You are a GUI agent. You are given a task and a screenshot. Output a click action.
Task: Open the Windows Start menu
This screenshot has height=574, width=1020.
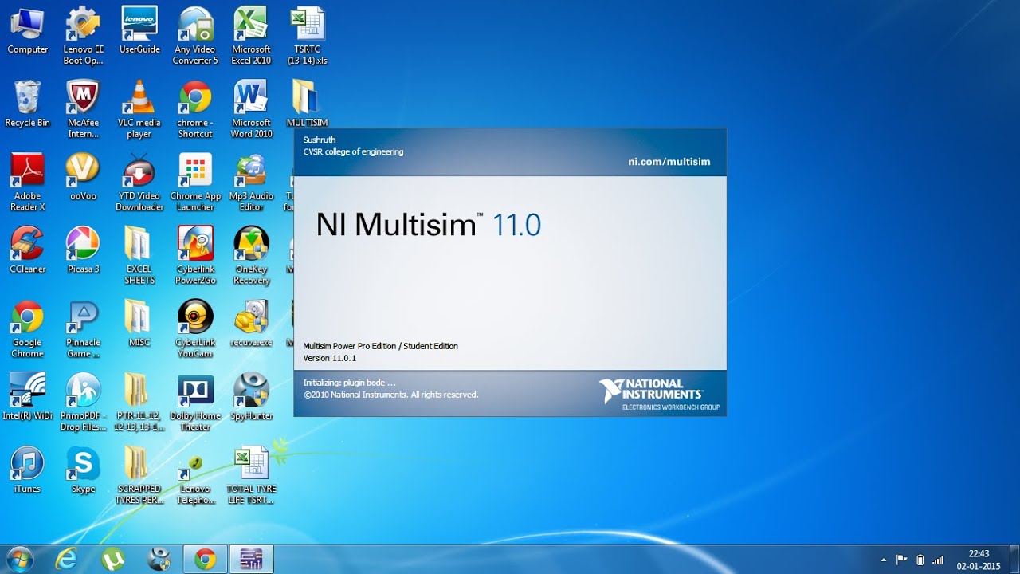[x=19, y=559]
